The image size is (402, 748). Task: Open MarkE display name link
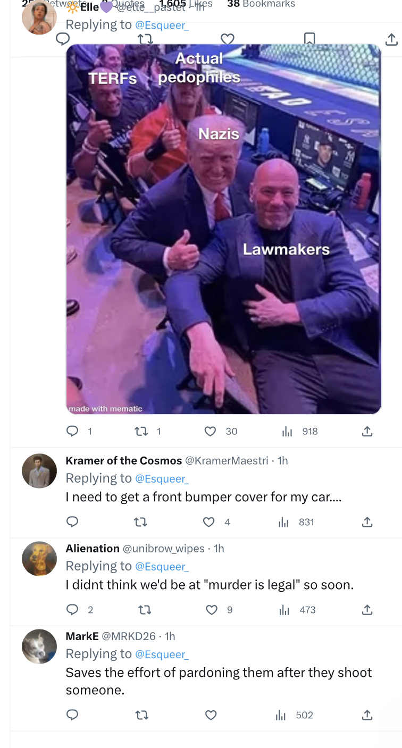pyautogui.click(x=82, y=636)
